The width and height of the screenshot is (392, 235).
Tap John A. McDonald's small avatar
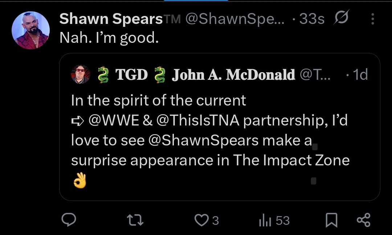(x=81, y=74)
